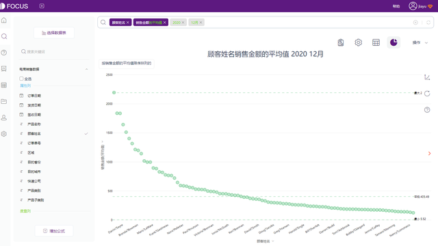438x246 pixels.
Task: Collapse the 电商销售数据 table section
Action: (87, 69)
